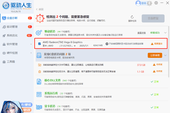Click the 全面诊断 monitor icon
The height and width of the screenshot is (113, 170).
click(4, 18)
